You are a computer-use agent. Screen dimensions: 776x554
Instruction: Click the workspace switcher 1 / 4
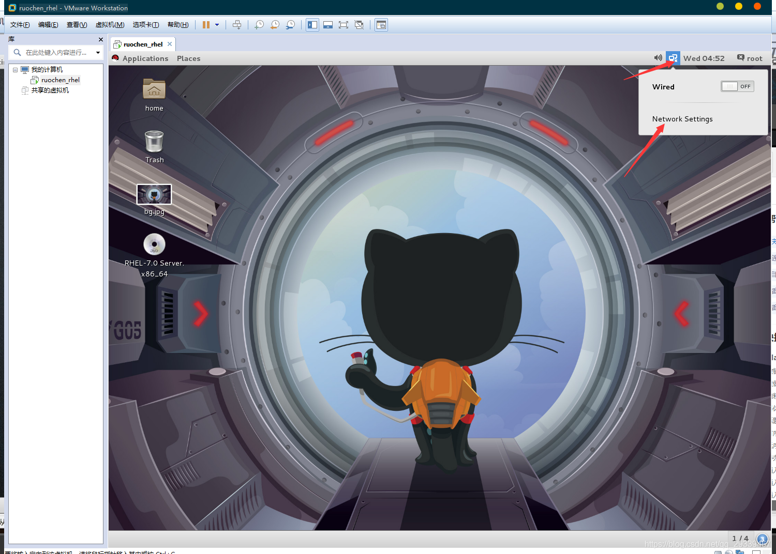(740, 538)
